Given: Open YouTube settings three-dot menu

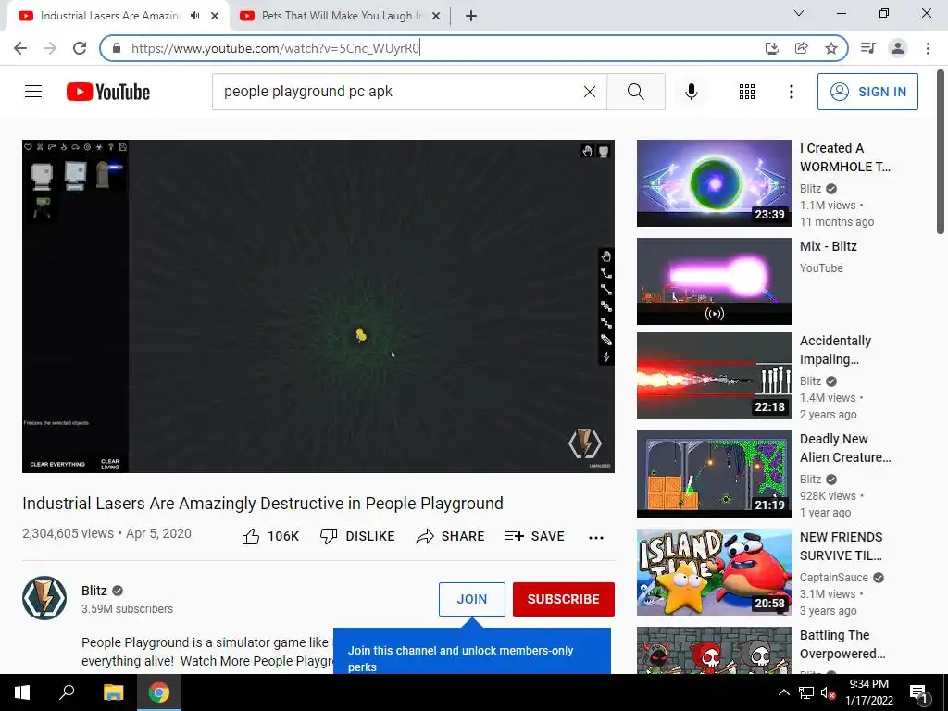Looking at the screenshot, I should [791, 92].
